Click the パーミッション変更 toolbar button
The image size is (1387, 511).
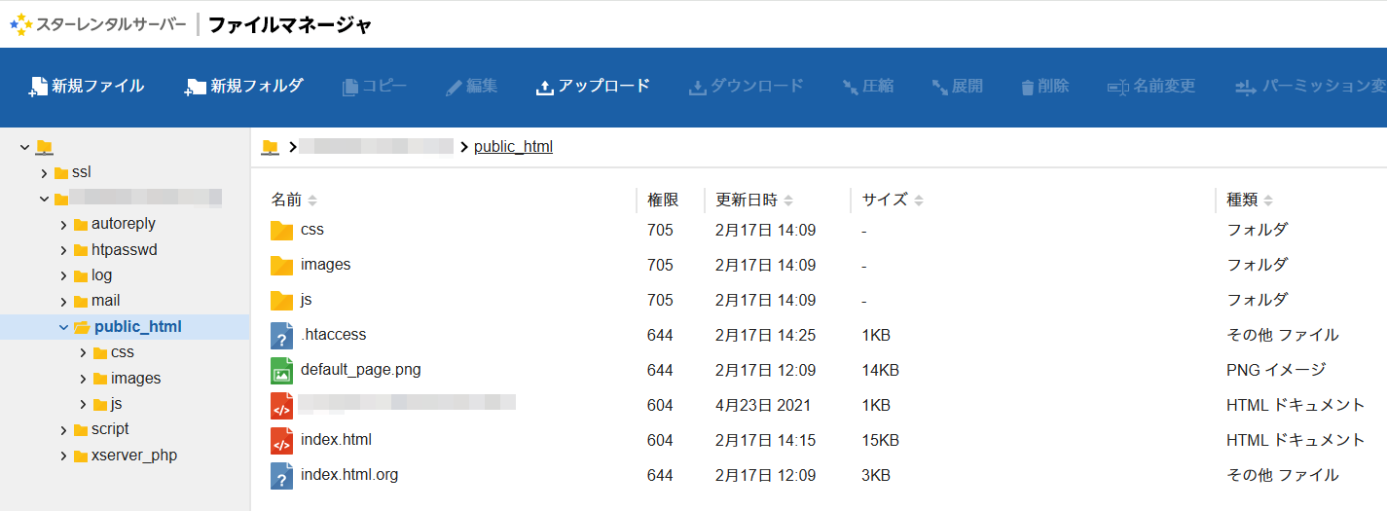(x=1310, y=87)
